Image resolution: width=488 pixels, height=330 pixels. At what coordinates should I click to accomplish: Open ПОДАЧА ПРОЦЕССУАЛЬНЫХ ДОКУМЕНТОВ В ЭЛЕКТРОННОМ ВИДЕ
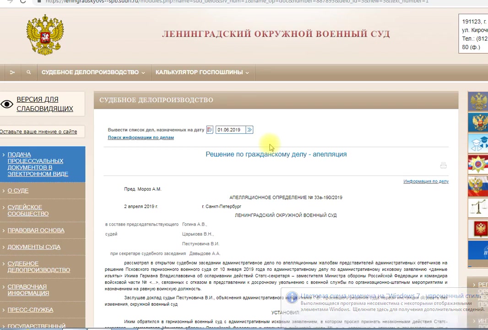coord(38,164)
